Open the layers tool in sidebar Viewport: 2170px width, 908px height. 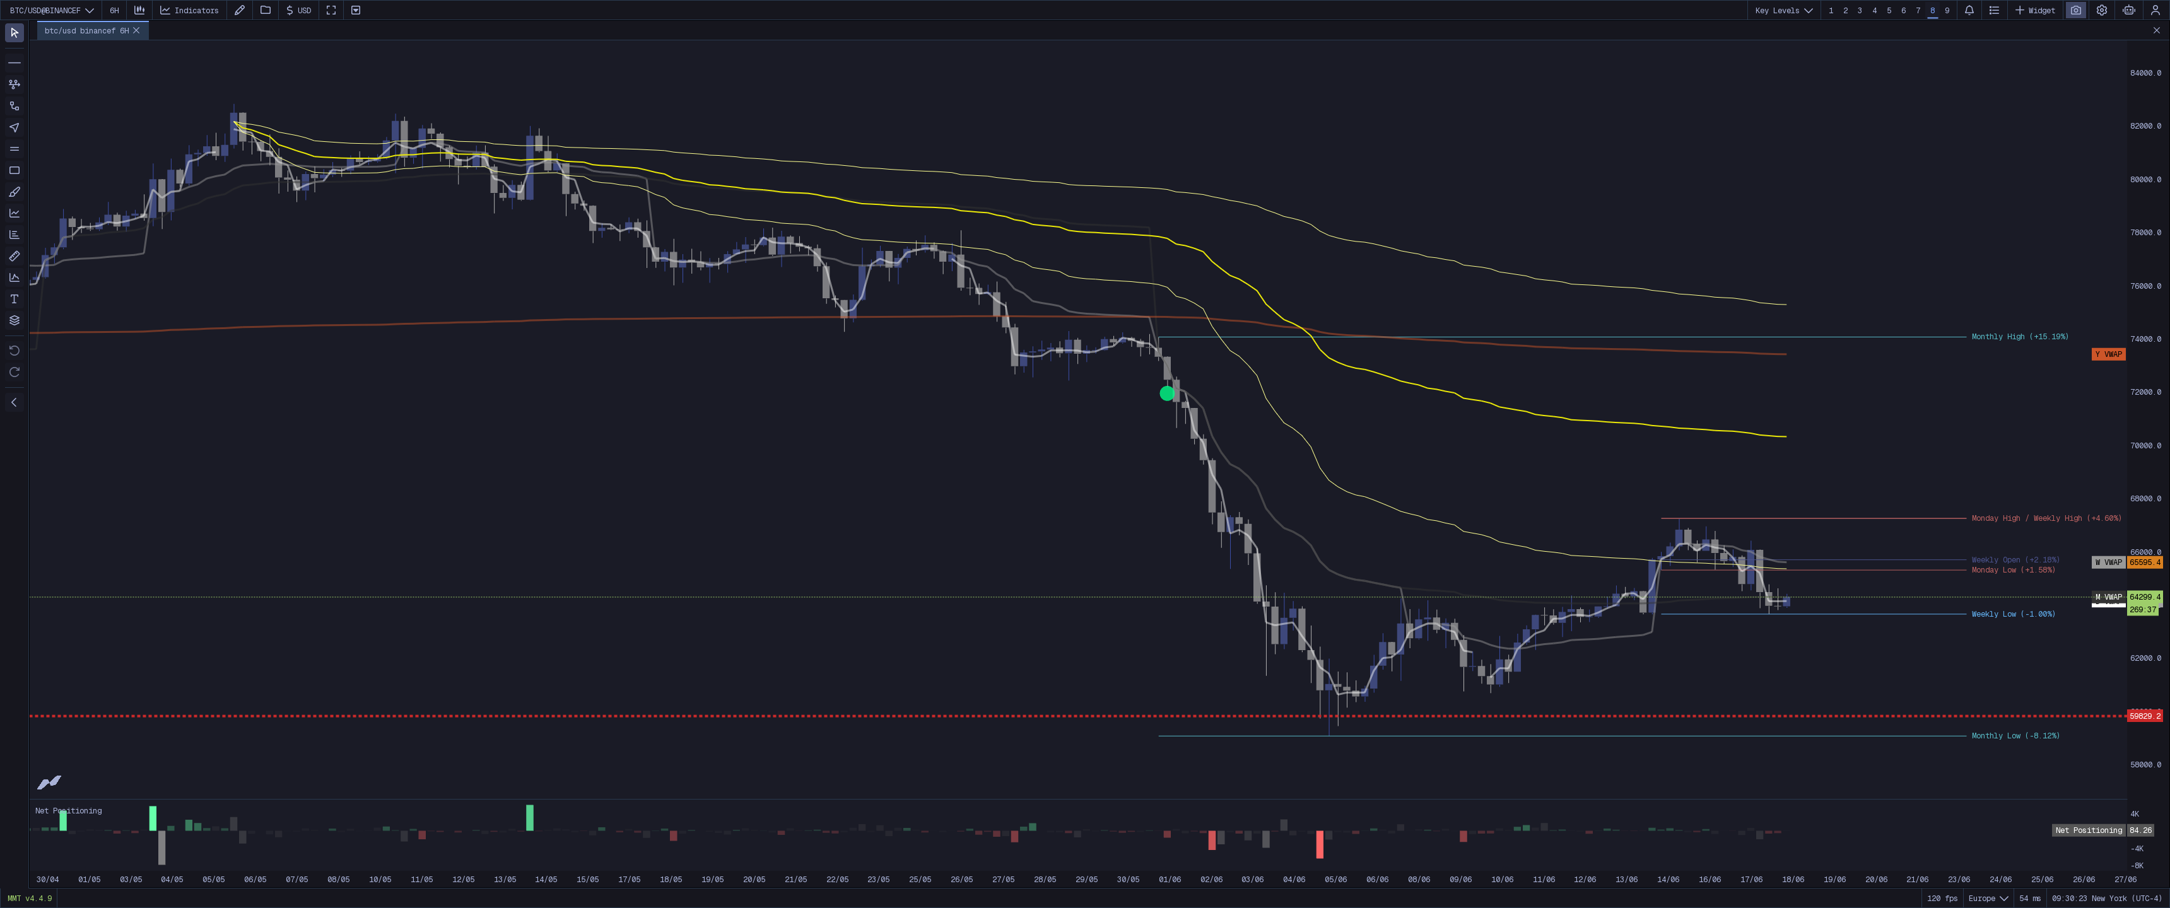[x=15, y=320]
